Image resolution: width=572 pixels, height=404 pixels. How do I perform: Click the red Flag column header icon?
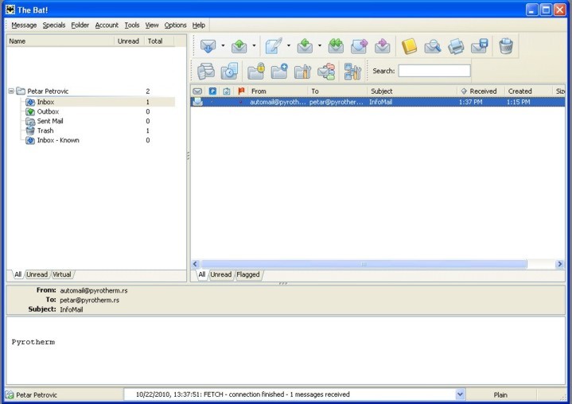tap(241, 91)
